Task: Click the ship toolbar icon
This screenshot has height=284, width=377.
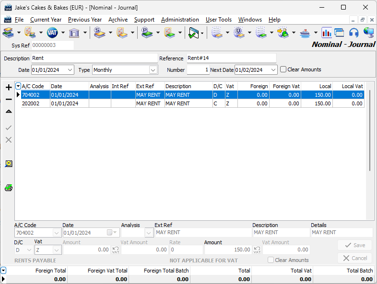Action: click(x=305, y=33)
